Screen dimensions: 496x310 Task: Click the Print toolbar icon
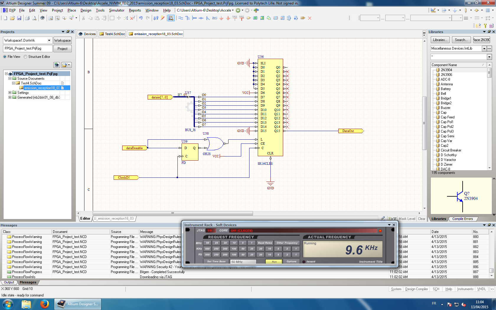tap(27, 18)
